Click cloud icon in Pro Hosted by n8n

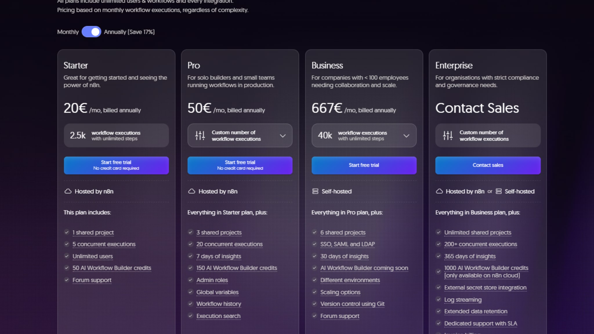pyautogui.click(x=192, y=191)
